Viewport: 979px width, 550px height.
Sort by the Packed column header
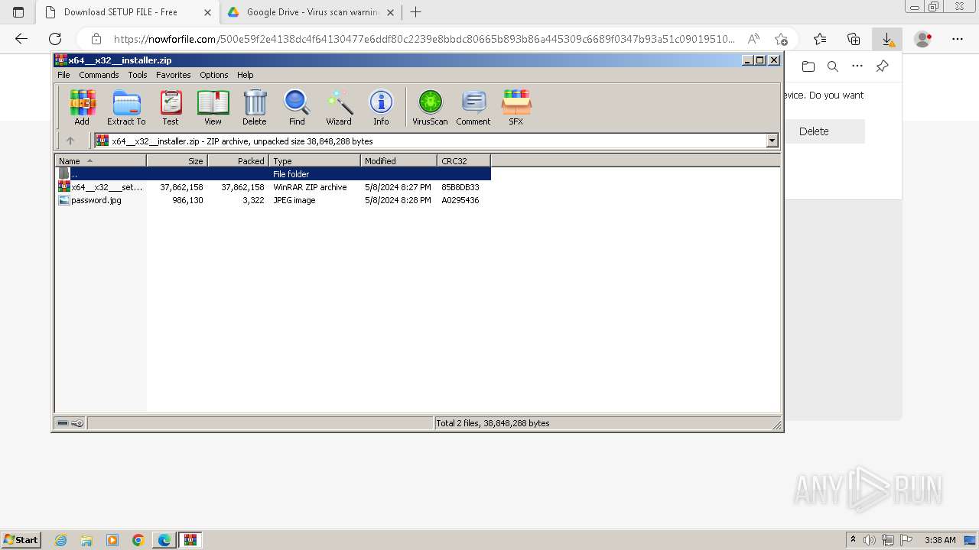coord(238,160)
